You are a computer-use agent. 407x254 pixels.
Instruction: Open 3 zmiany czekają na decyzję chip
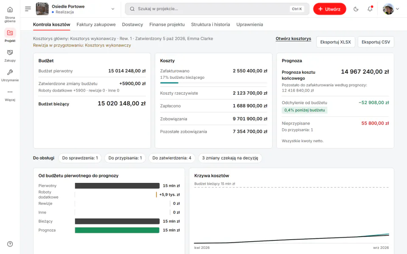230,158
